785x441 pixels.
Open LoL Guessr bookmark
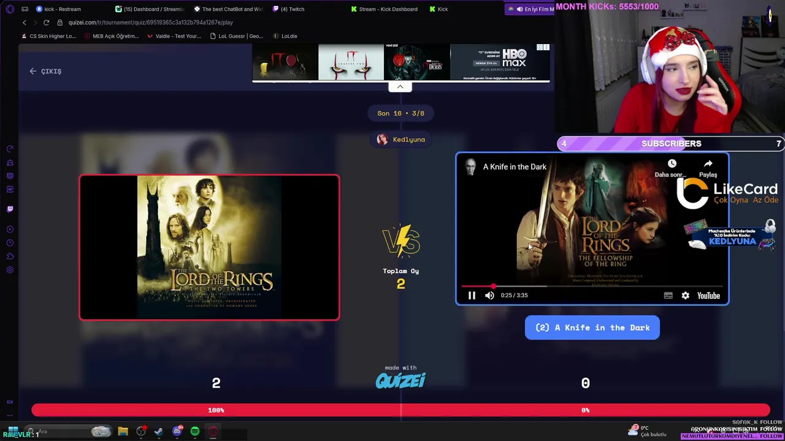point(237,36)
